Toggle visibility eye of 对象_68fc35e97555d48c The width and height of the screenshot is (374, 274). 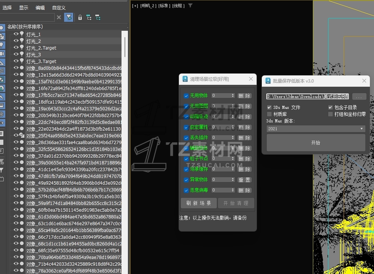[x=16, y=250]
